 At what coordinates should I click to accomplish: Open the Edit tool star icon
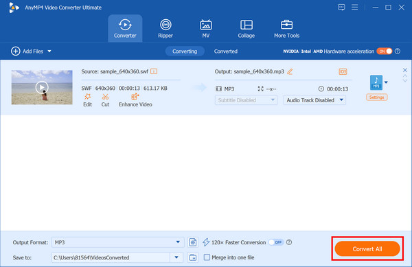pyautogui.click(x=87, y=97)
